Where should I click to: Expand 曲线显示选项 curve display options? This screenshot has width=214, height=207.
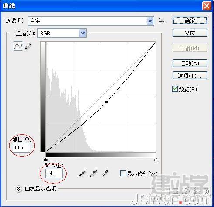tap(19, 189)
